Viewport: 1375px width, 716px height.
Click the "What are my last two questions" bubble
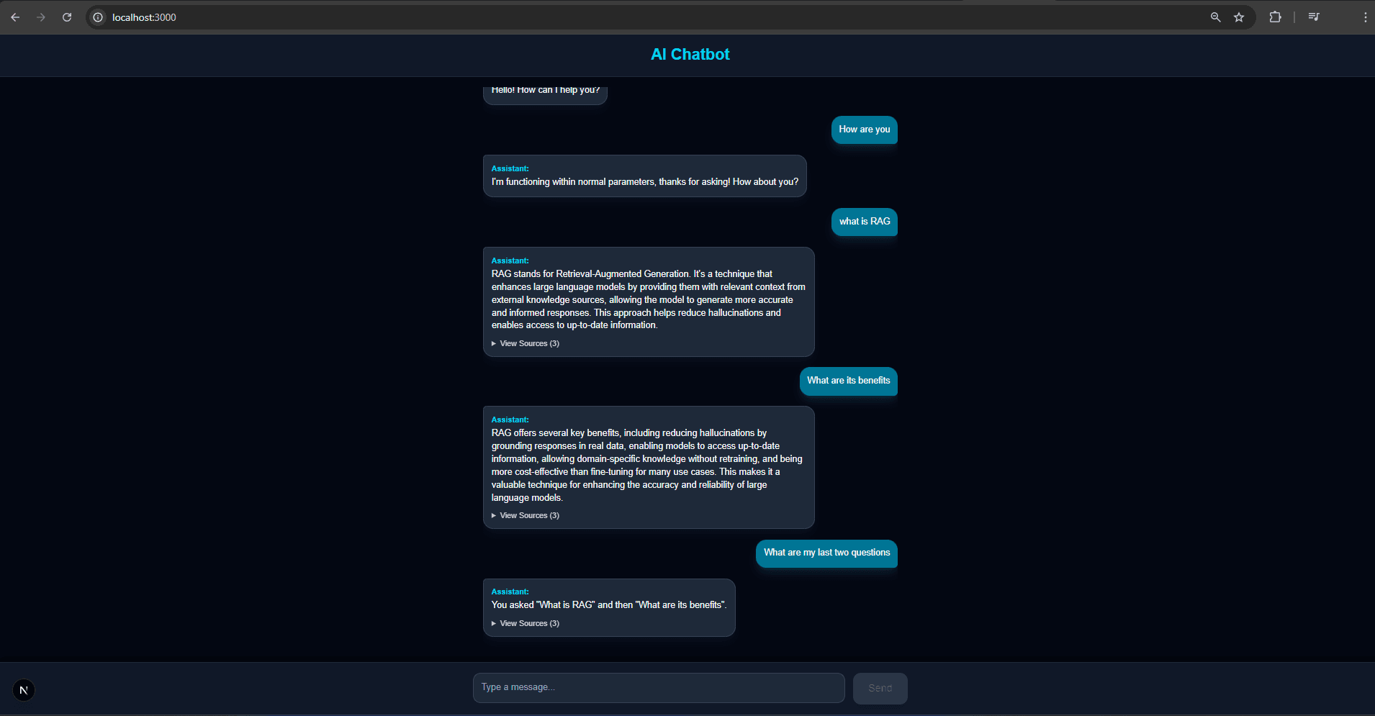point(826,553)
